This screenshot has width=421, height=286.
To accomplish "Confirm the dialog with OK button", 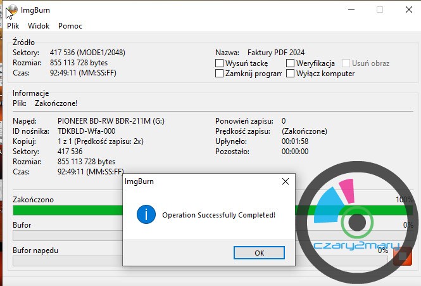I will click(259, 253).
